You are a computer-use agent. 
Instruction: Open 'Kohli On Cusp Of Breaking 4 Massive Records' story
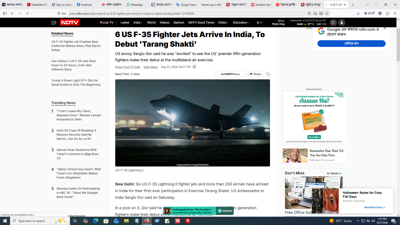pos(76,134)
